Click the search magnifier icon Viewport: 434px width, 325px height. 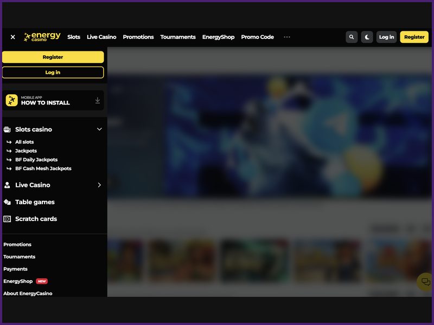(x=352, y=37)
